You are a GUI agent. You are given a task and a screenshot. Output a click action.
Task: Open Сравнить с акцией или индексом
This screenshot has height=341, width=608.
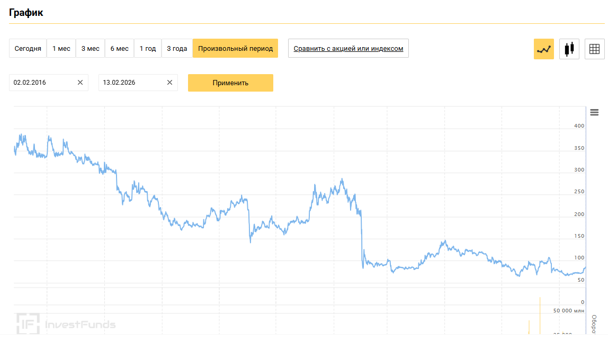click(x=348, y=48)
